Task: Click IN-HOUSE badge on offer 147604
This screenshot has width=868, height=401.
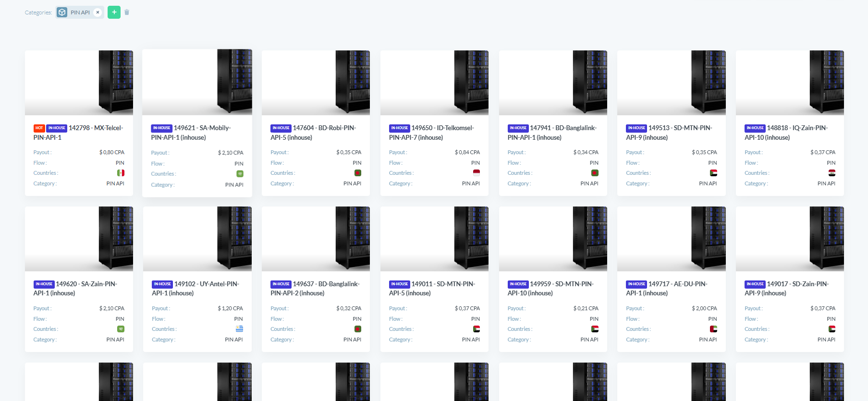Action: coord(281,128)
